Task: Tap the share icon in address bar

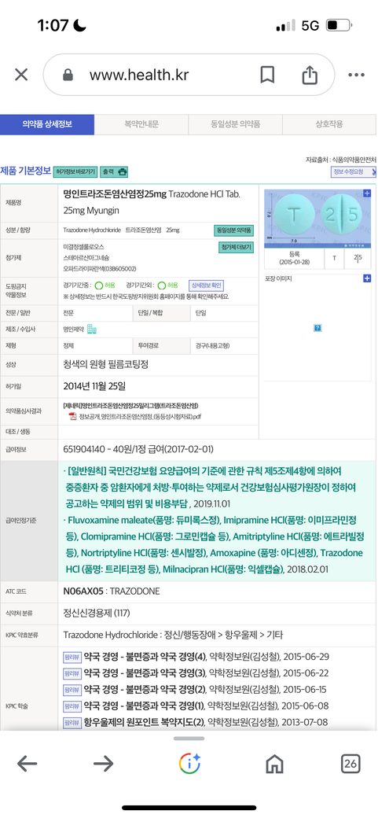Action: 310,76
